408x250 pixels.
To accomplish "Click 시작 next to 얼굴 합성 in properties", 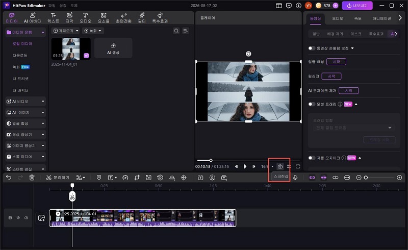I will 336,62.
